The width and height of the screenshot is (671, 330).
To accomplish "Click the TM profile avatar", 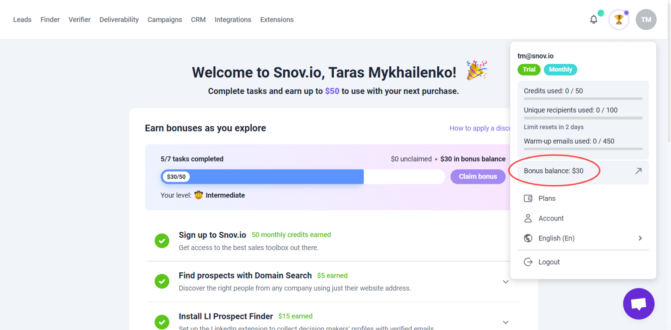I will pyautogui.click(x=646, y=20).
